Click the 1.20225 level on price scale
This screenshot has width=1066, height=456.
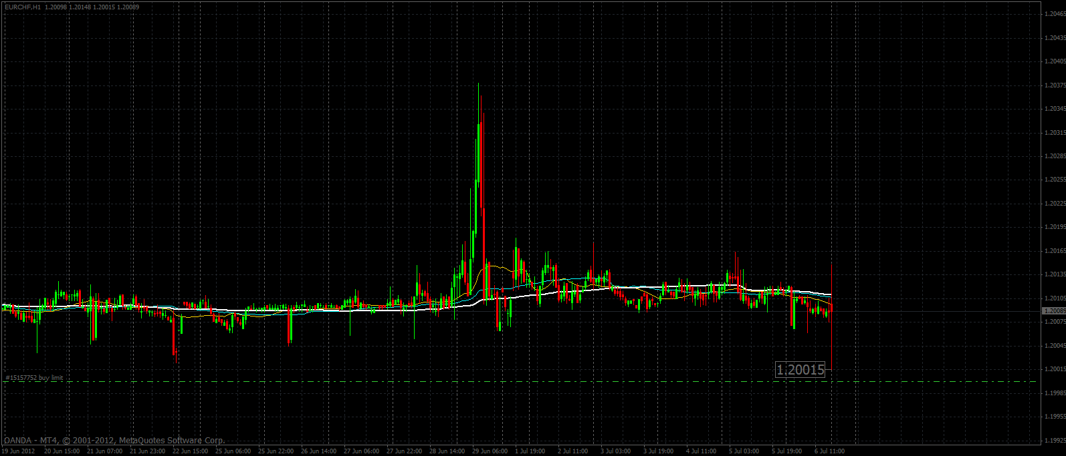coord(1055,204)
